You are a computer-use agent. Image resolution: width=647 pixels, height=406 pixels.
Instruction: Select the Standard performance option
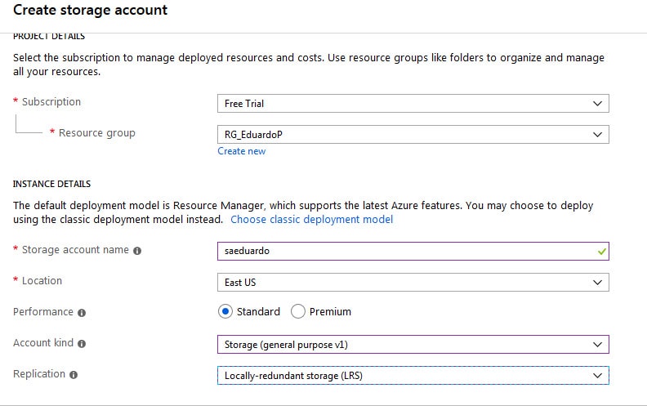226,311
